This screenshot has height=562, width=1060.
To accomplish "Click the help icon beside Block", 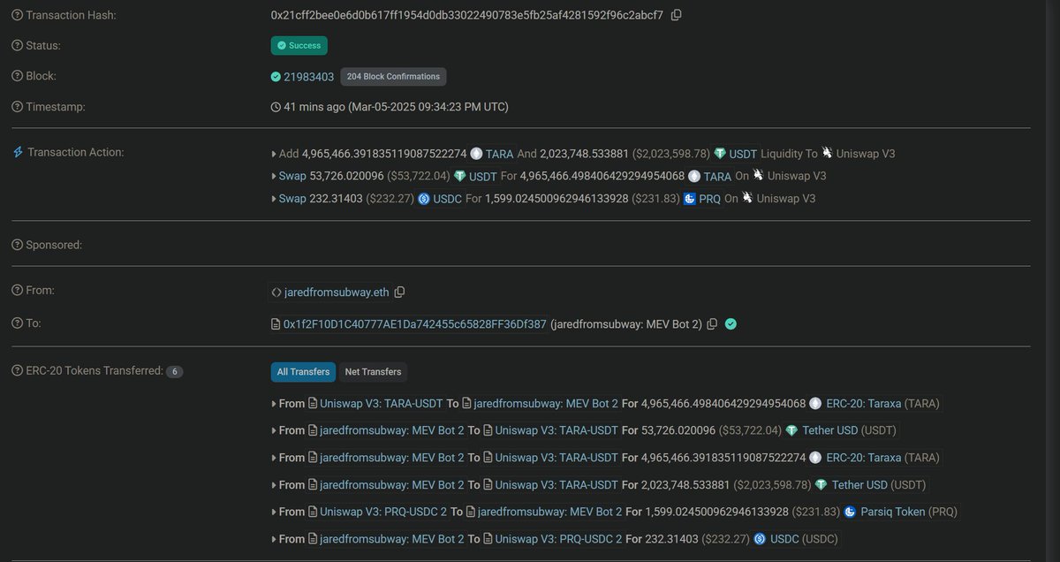I will [x=18, y=76].
